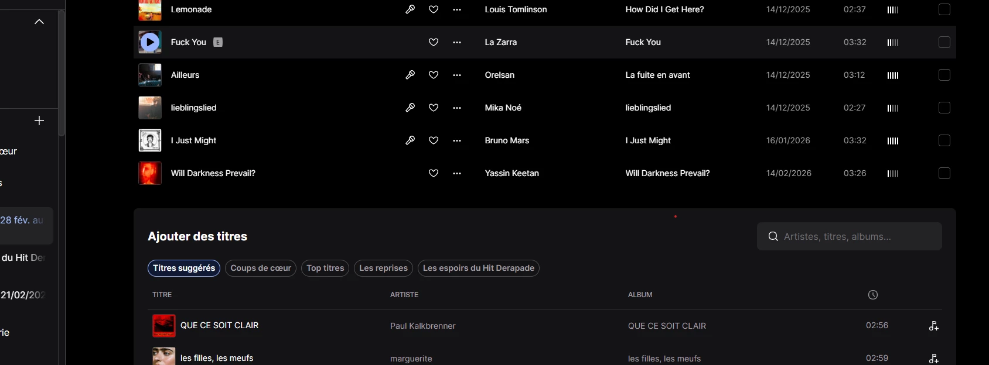This screenshot has height=365, width=989.
Task: Focus the Artistes, titres, albums search field
Action: click(x=855, y=236)
